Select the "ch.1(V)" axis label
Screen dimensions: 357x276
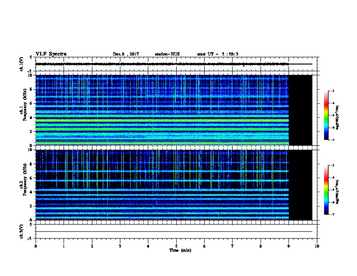[x=21, y=64]
